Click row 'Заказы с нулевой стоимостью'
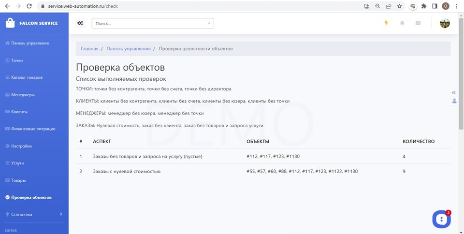Viewport: 464px width, 234px height. pos(263,171)
